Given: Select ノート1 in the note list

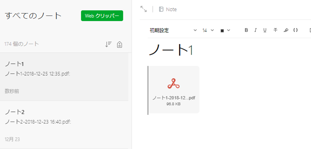Looking at the screenshot, I should click(64, 77).
